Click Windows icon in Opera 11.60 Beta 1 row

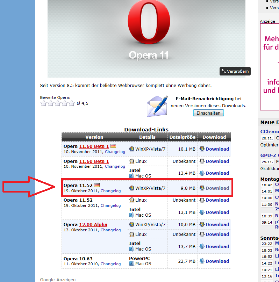click(132, 149)
